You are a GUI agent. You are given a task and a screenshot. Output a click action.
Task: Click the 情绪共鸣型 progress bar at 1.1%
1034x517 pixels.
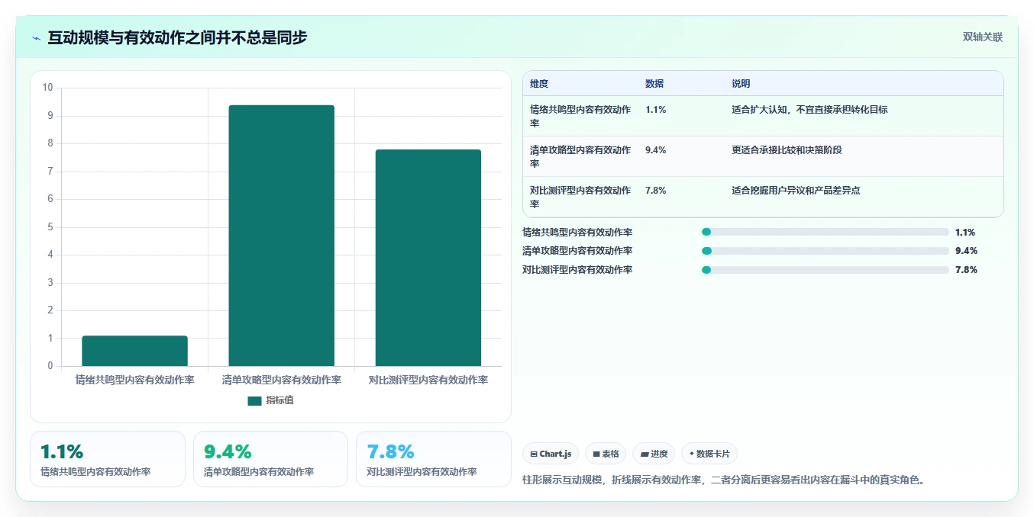coord(825,232)
